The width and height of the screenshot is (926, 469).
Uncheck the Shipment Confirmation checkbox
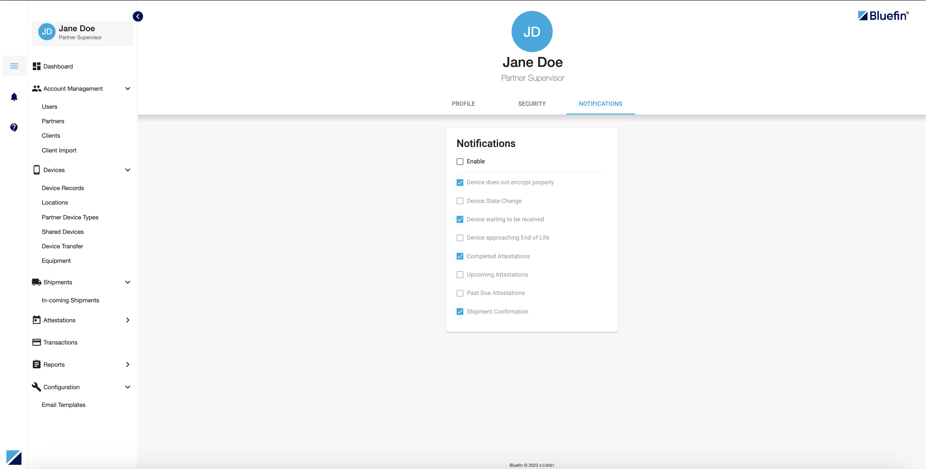(460, 311)
